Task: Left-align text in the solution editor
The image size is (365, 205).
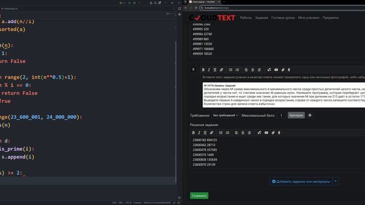Action: (237, 133)
